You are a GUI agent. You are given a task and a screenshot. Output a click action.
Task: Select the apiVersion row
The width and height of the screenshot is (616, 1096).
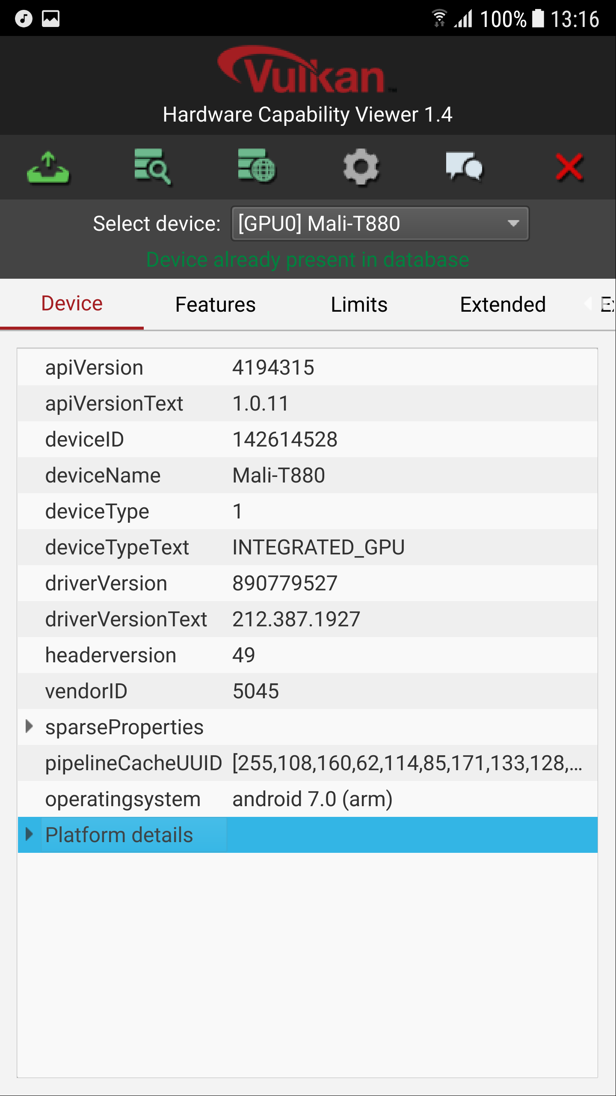coord(308,368)
